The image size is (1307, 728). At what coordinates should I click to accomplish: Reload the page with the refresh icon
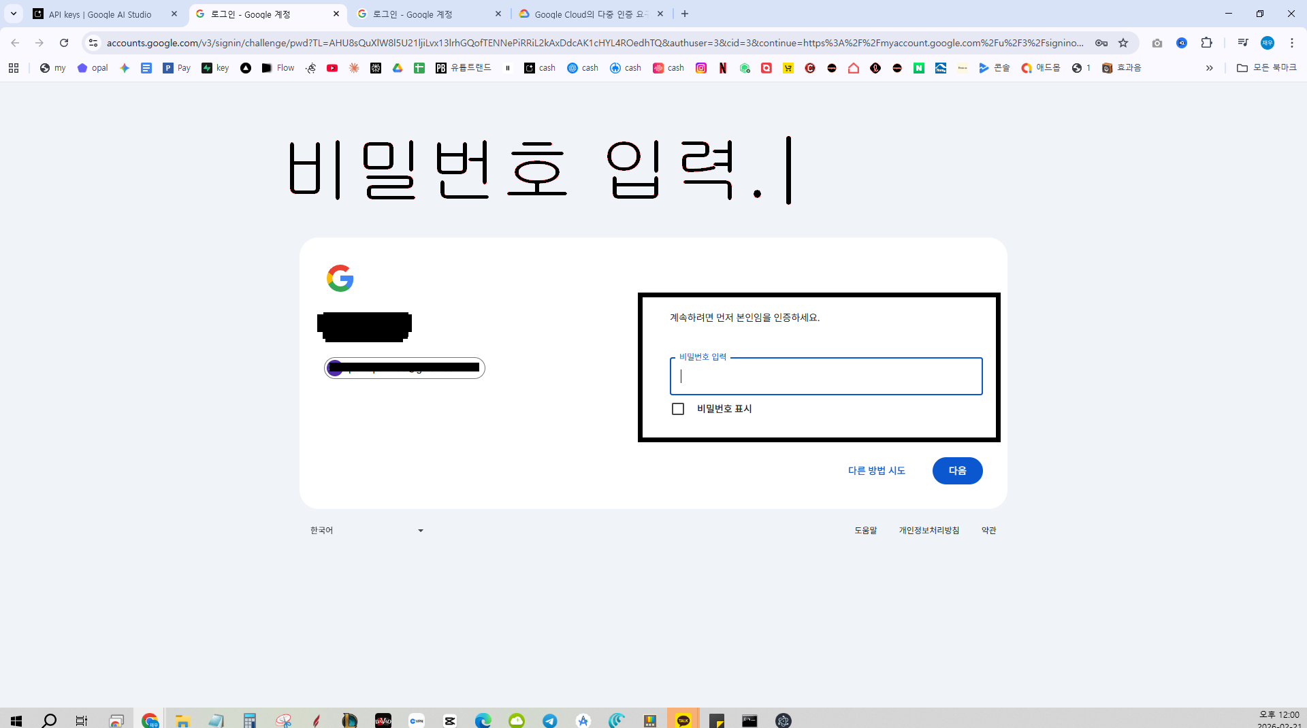(x=64, y=43)
